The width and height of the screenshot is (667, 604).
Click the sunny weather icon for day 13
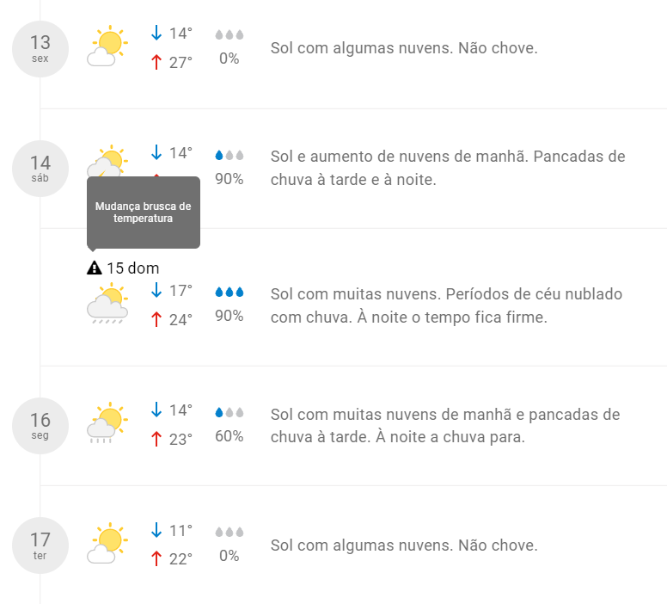click(x=107, y=46)
